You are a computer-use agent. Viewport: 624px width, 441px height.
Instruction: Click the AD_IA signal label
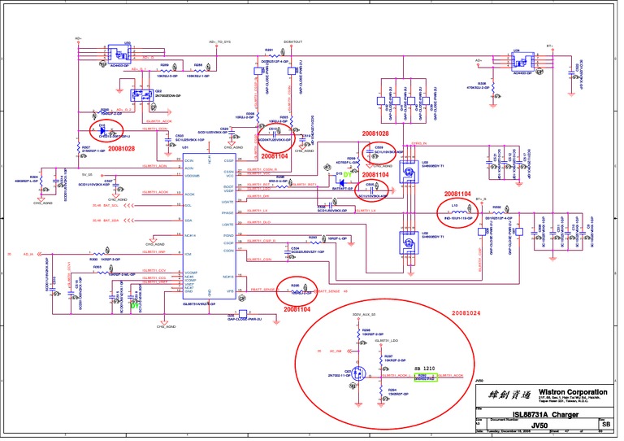pos(28,254)
